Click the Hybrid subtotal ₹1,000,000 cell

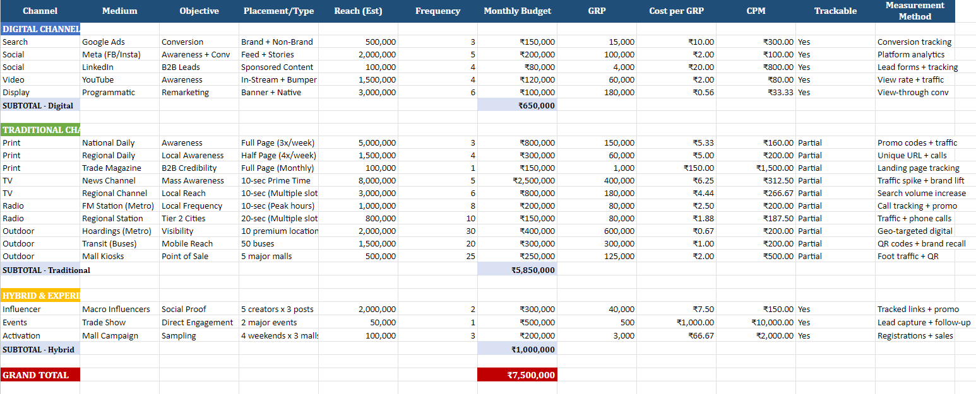[517, 349]
